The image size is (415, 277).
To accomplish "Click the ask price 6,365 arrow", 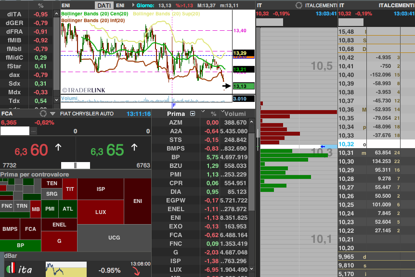I will coord(134,147).
